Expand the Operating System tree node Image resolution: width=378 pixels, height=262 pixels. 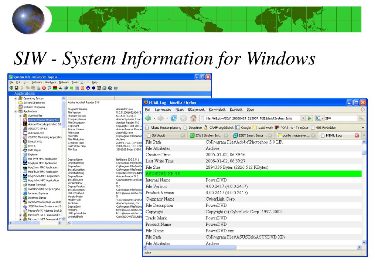[x=16, y=98]
